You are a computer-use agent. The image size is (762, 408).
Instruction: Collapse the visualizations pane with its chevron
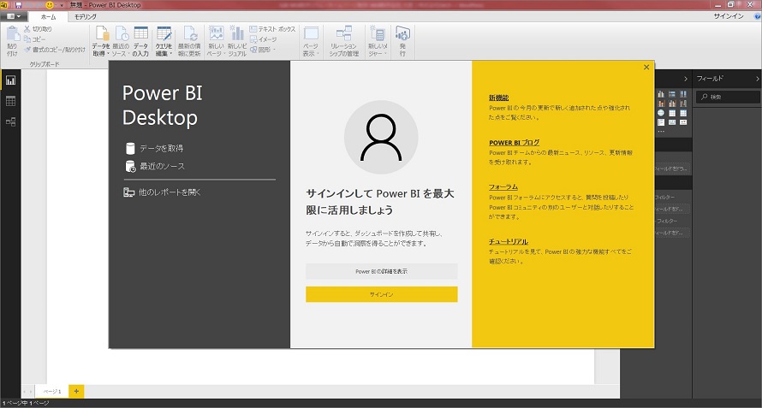[x=686, y=79]
